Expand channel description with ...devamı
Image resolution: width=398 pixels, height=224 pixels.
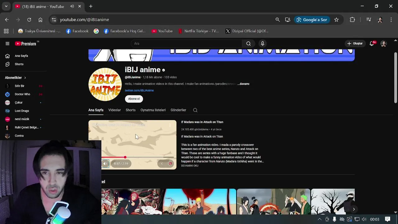coord(243,84)
